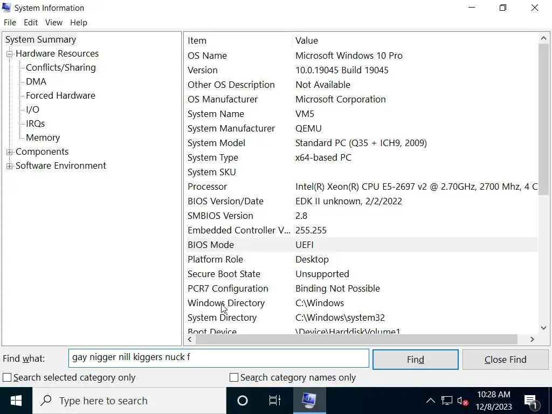This screenshot has width=552, height=414.
Task: Select the System Name row
Action: tap(362, 114)
